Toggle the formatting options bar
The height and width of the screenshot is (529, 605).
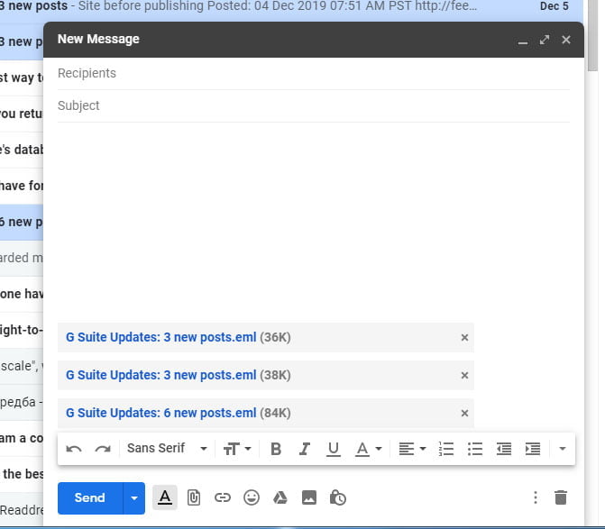pos(165,497)
